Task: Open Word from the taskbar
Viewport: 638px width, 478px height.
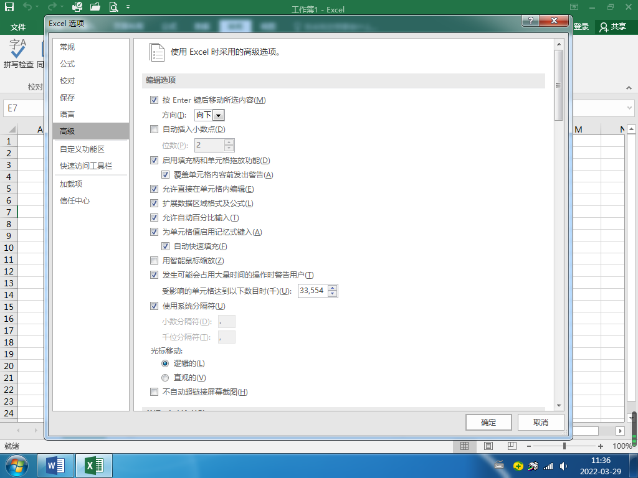Action: coord(55,466)
